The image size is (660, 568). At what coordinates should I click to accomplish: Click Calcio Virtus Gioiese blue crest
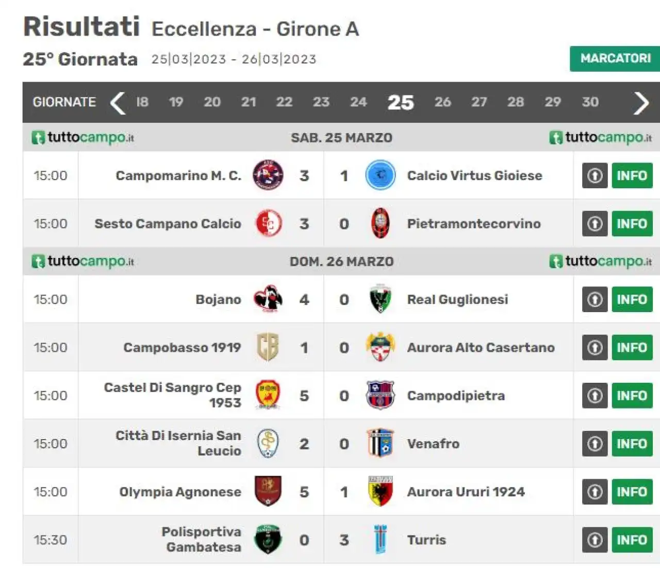381,175
